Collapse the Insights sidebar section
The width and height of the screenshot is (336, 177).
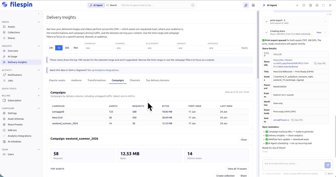[39, 46]
